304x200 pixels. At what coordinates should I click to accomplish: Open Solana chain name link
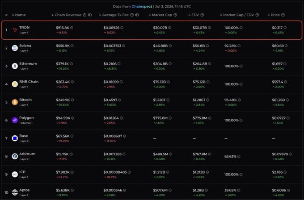pyautogui.click(x=25, y=46)
